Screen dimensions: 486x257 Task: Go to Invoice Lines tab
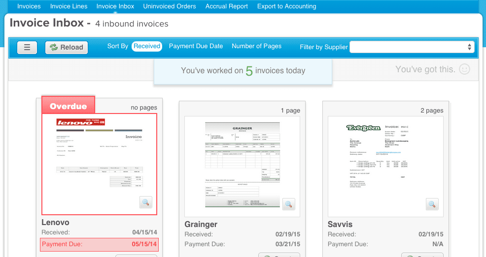click(x=69, y=6)
